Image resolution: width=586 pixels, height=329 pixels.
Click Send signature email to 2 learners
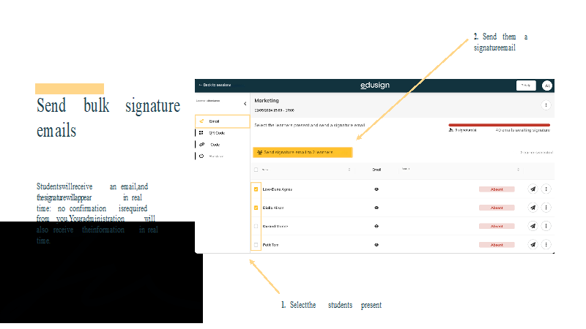pos(303,152)
